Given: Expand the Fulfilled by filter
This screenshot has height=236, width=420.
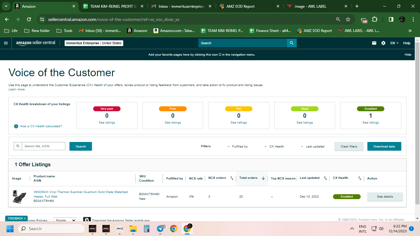Looking at the screenshot, I should tap(238, 147).
